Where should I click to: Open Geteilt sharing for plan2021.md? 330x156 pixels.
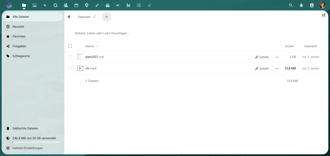[262, 57]
